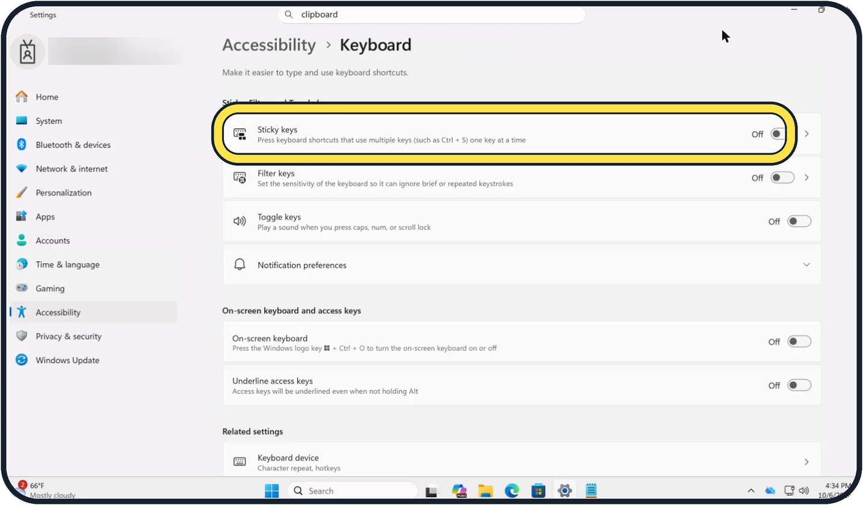Open File Explorer from the taskbar

click(x=486, y=491)
